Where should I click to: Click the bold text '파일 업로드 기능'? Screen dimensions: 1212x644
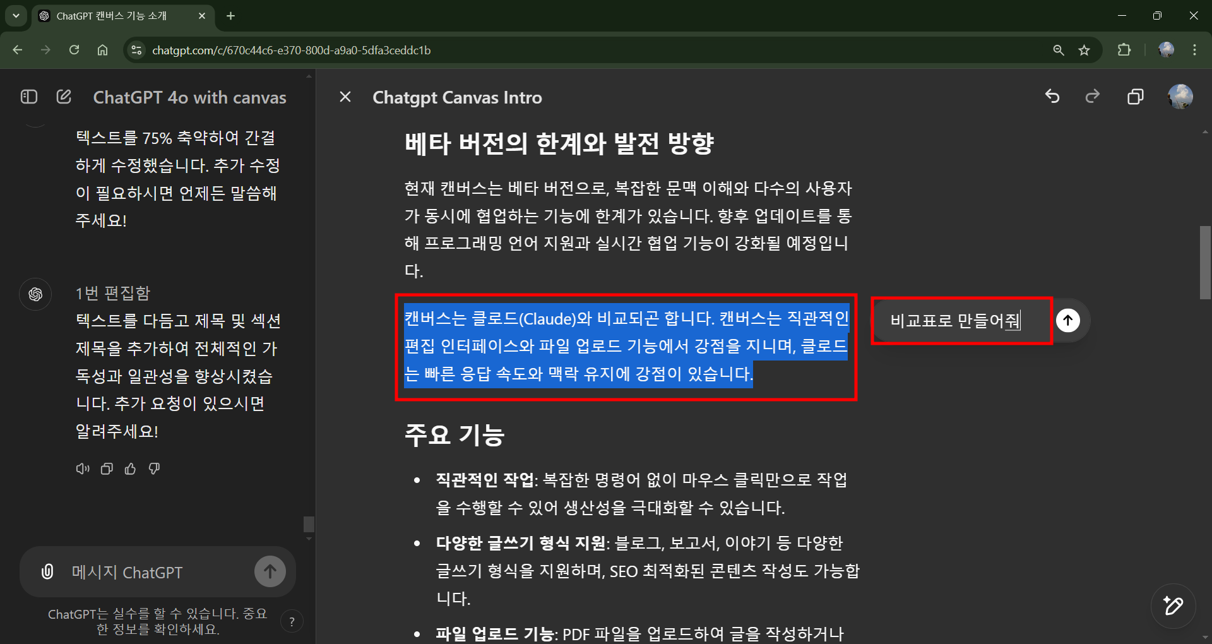[496, 634]
